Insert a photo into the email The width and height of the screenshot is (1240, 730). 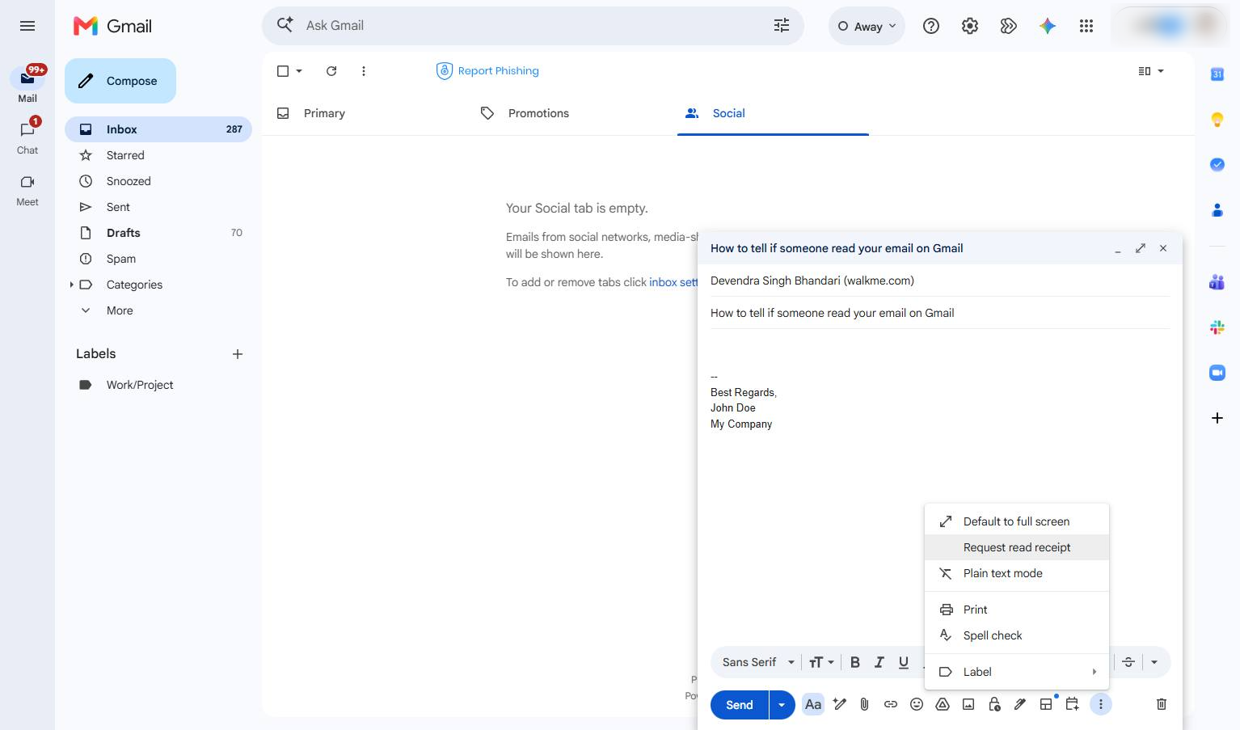click(x=968, y=704)
